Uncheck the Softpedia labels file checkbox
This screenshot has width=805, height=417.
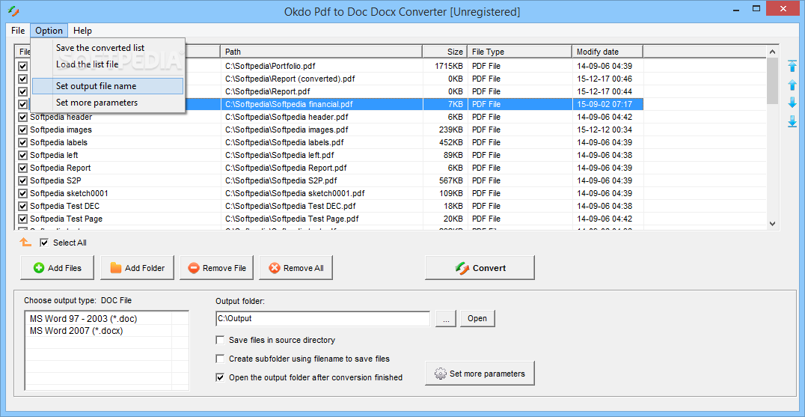[22, 143]
